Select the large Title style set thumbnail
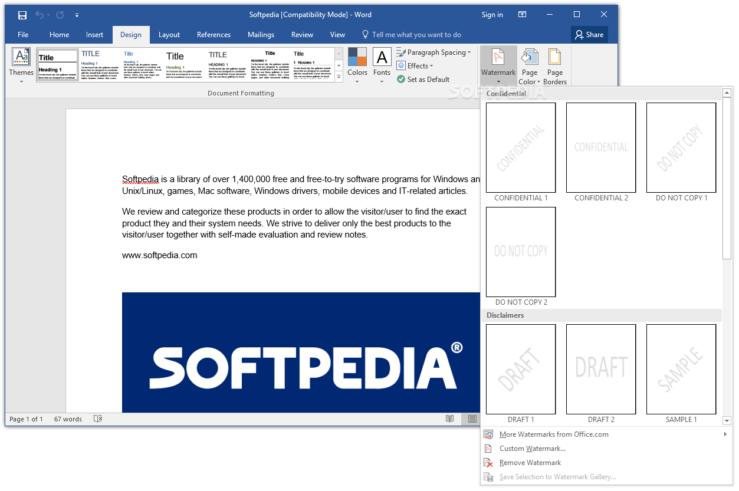 [x=184, y=65]
